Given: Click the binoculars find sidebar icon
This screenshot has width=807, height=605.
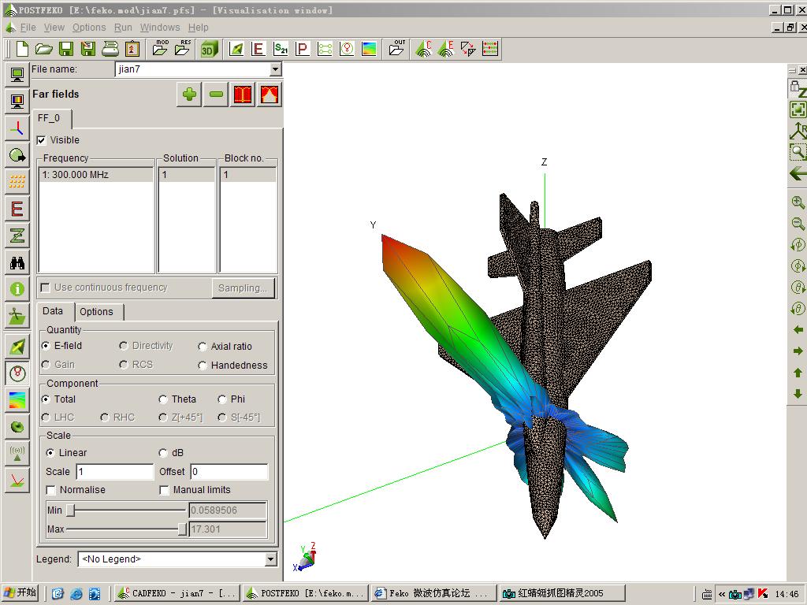Looking at the screenshot, I should point(17,263).
